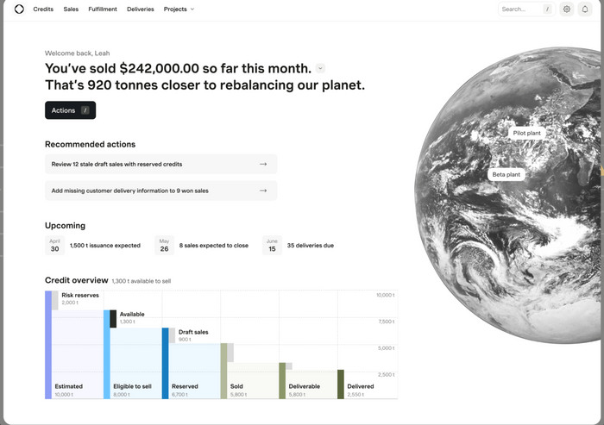
Task: Click the black Actions button
Action: click(70, 110)
